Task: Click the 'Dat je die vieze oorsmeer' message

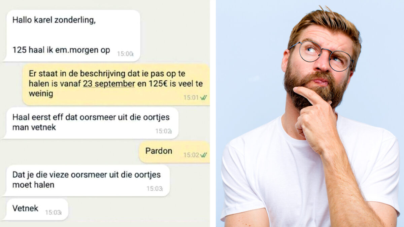Action: click(86, 180)
